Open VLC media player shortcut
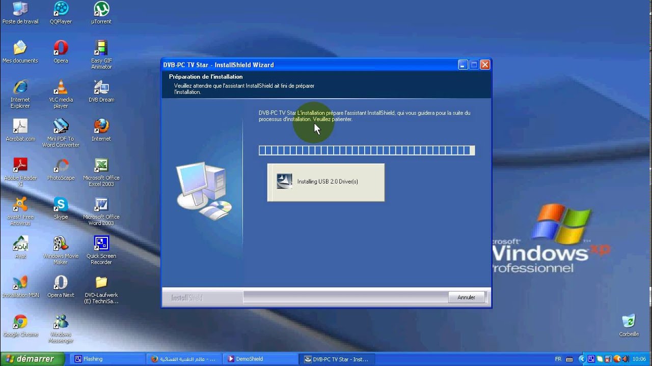The width and height of the screenshot is (652, 366). pyautogui.click(x=61, y=95)
